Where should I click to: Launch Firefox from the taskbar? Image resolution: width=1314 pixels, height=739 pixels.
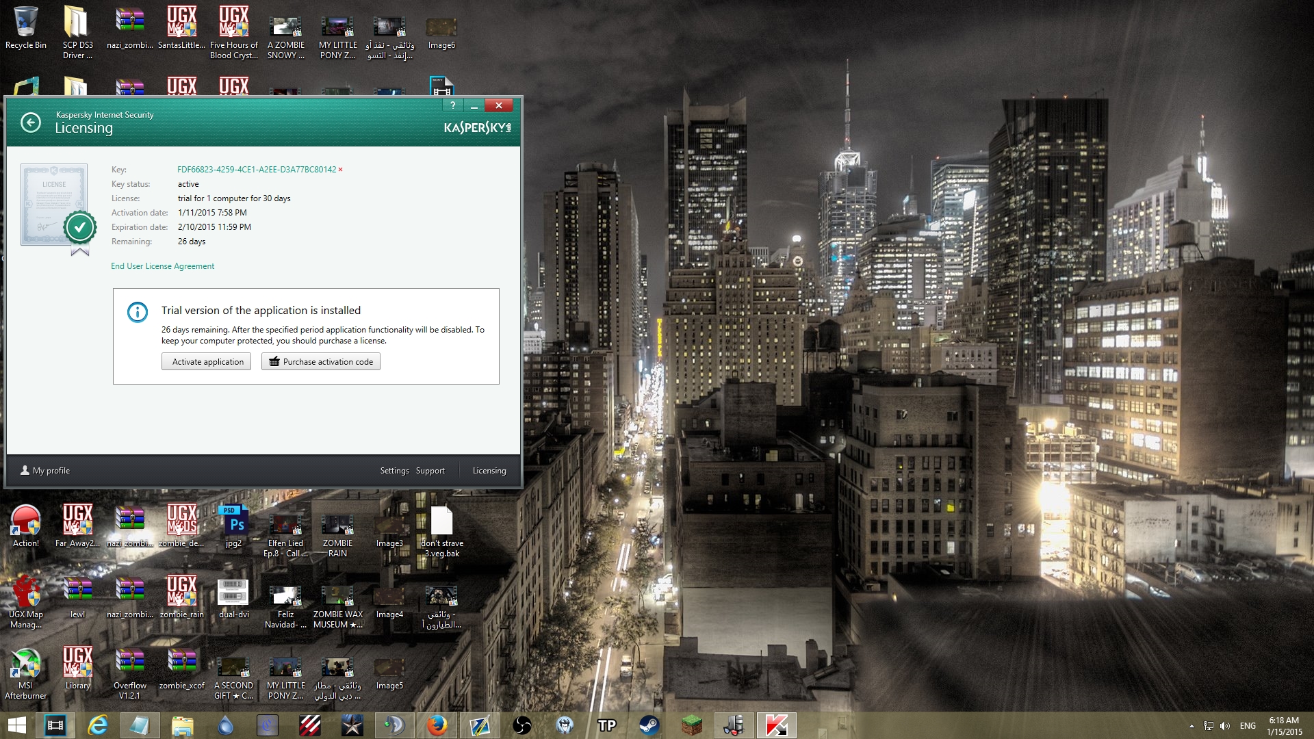(x=437, y=725)
